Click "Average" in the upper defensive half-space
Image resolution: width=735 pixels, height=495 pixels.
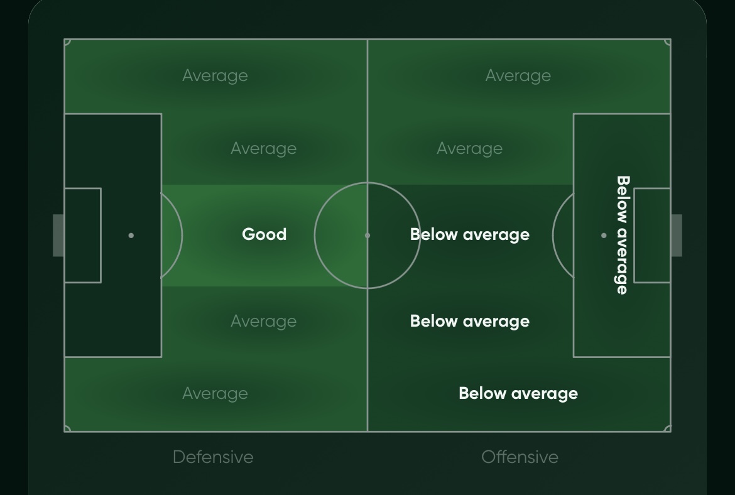pos(263,149)
